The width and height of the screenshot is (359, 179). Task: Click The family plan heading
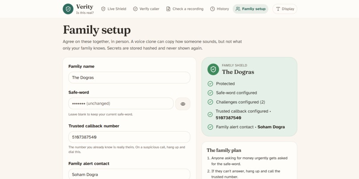click(224, 151)
